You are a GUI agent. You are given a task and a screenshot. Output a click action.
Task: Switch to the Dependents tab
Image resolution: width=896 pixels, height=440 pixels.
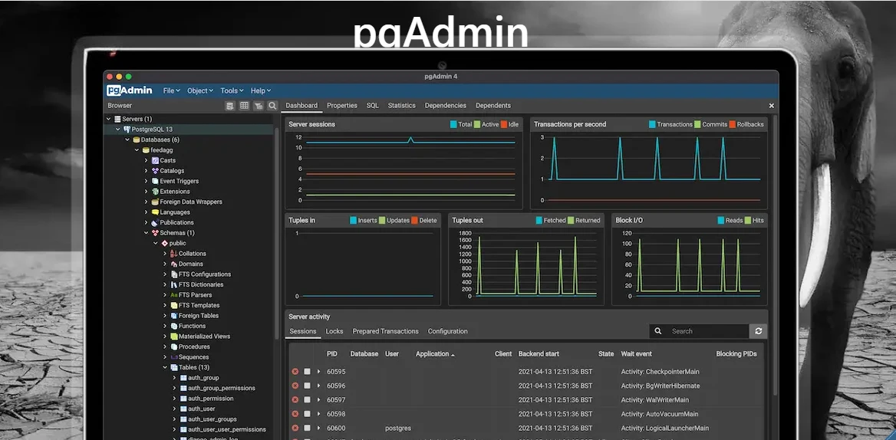[493, 106]
